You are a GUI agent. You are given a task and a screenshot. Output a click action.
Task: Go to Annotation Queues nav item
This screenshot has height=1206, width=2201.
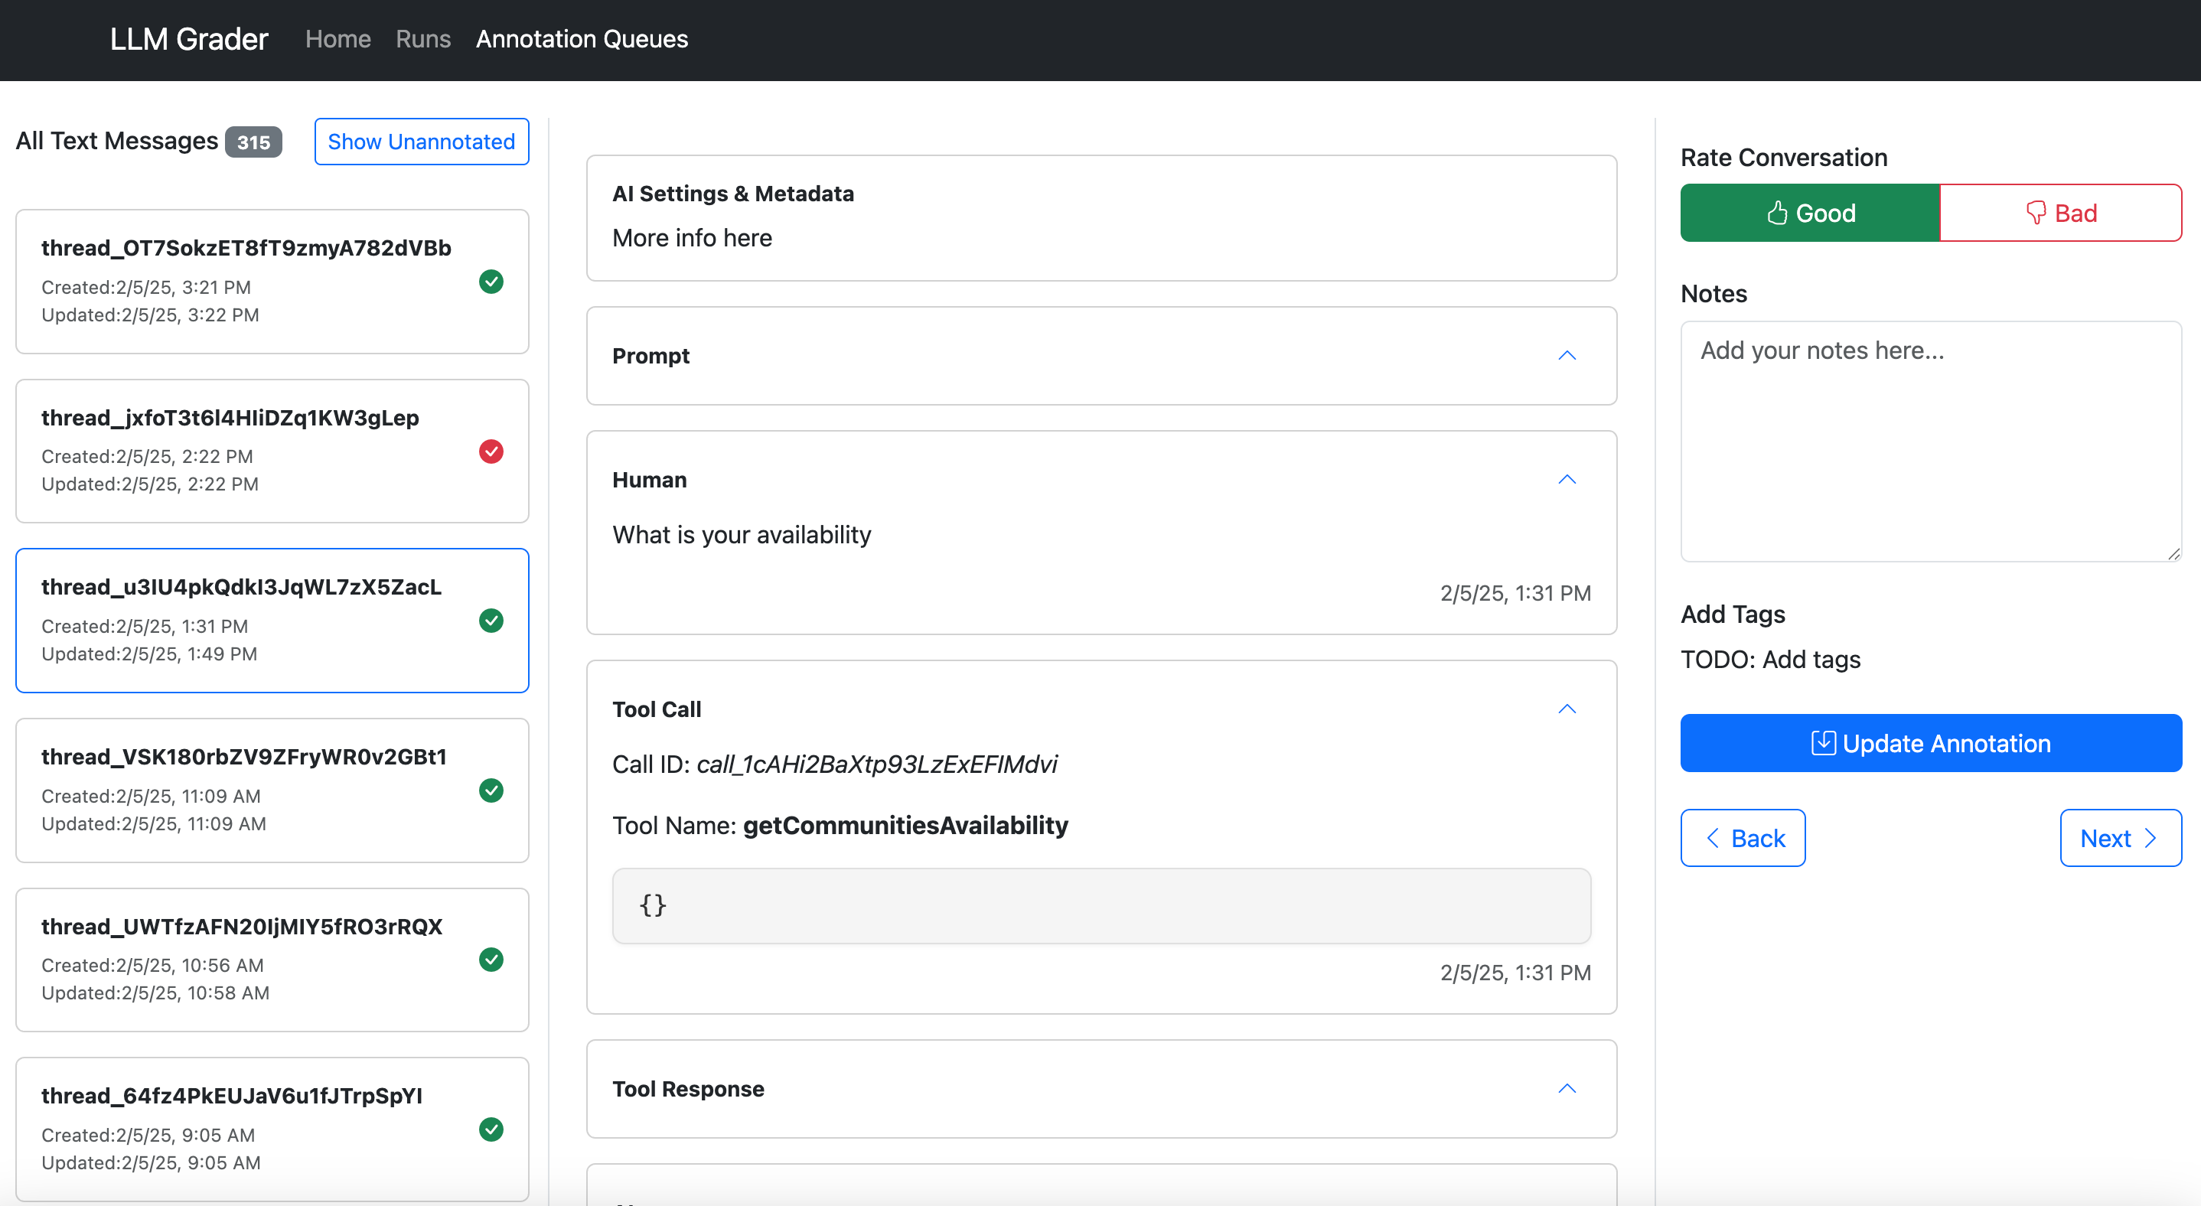pyautogui.click(x=581, y=39)
